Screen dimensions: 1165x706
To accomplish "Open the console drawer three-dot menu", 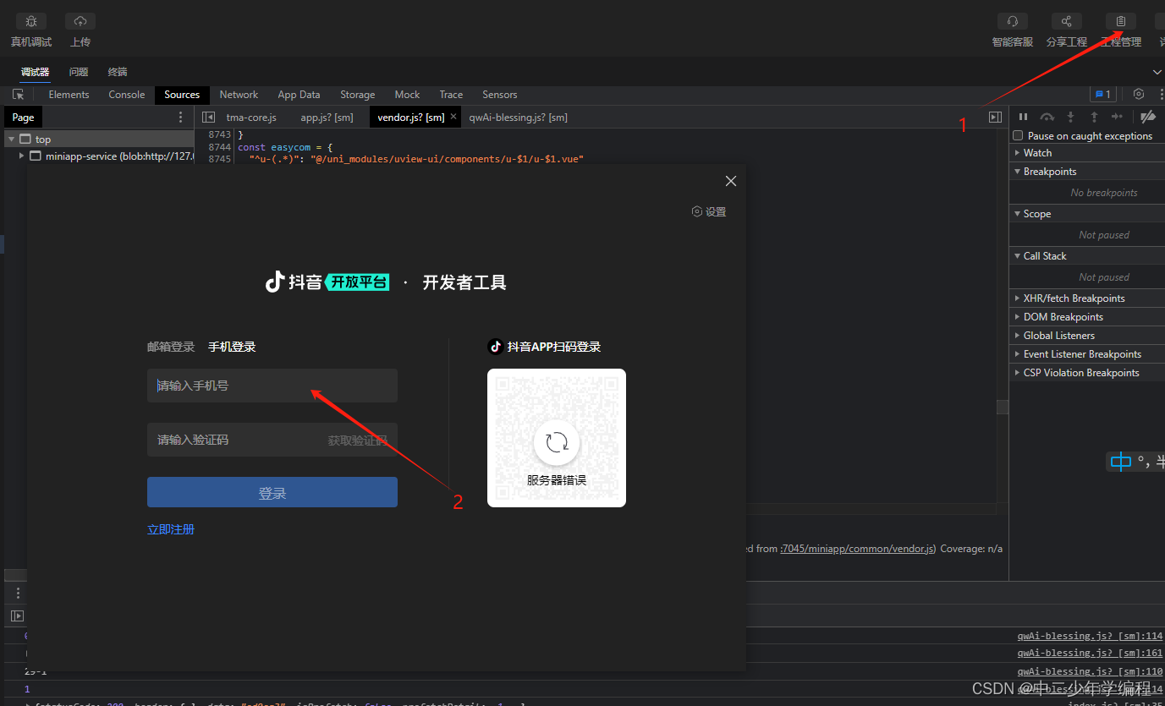I will [18, 594].
